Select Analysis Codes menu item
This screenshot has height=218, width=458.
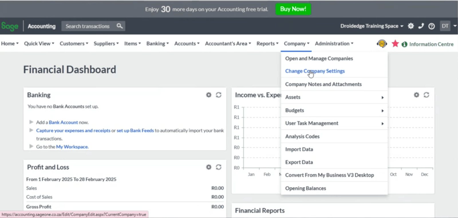tap(334, 136)
